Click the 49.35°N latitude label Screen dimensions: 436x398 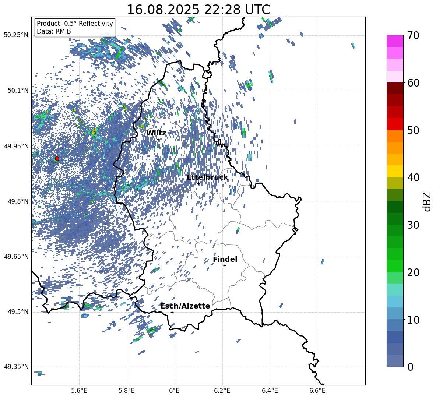click(16, 367)
